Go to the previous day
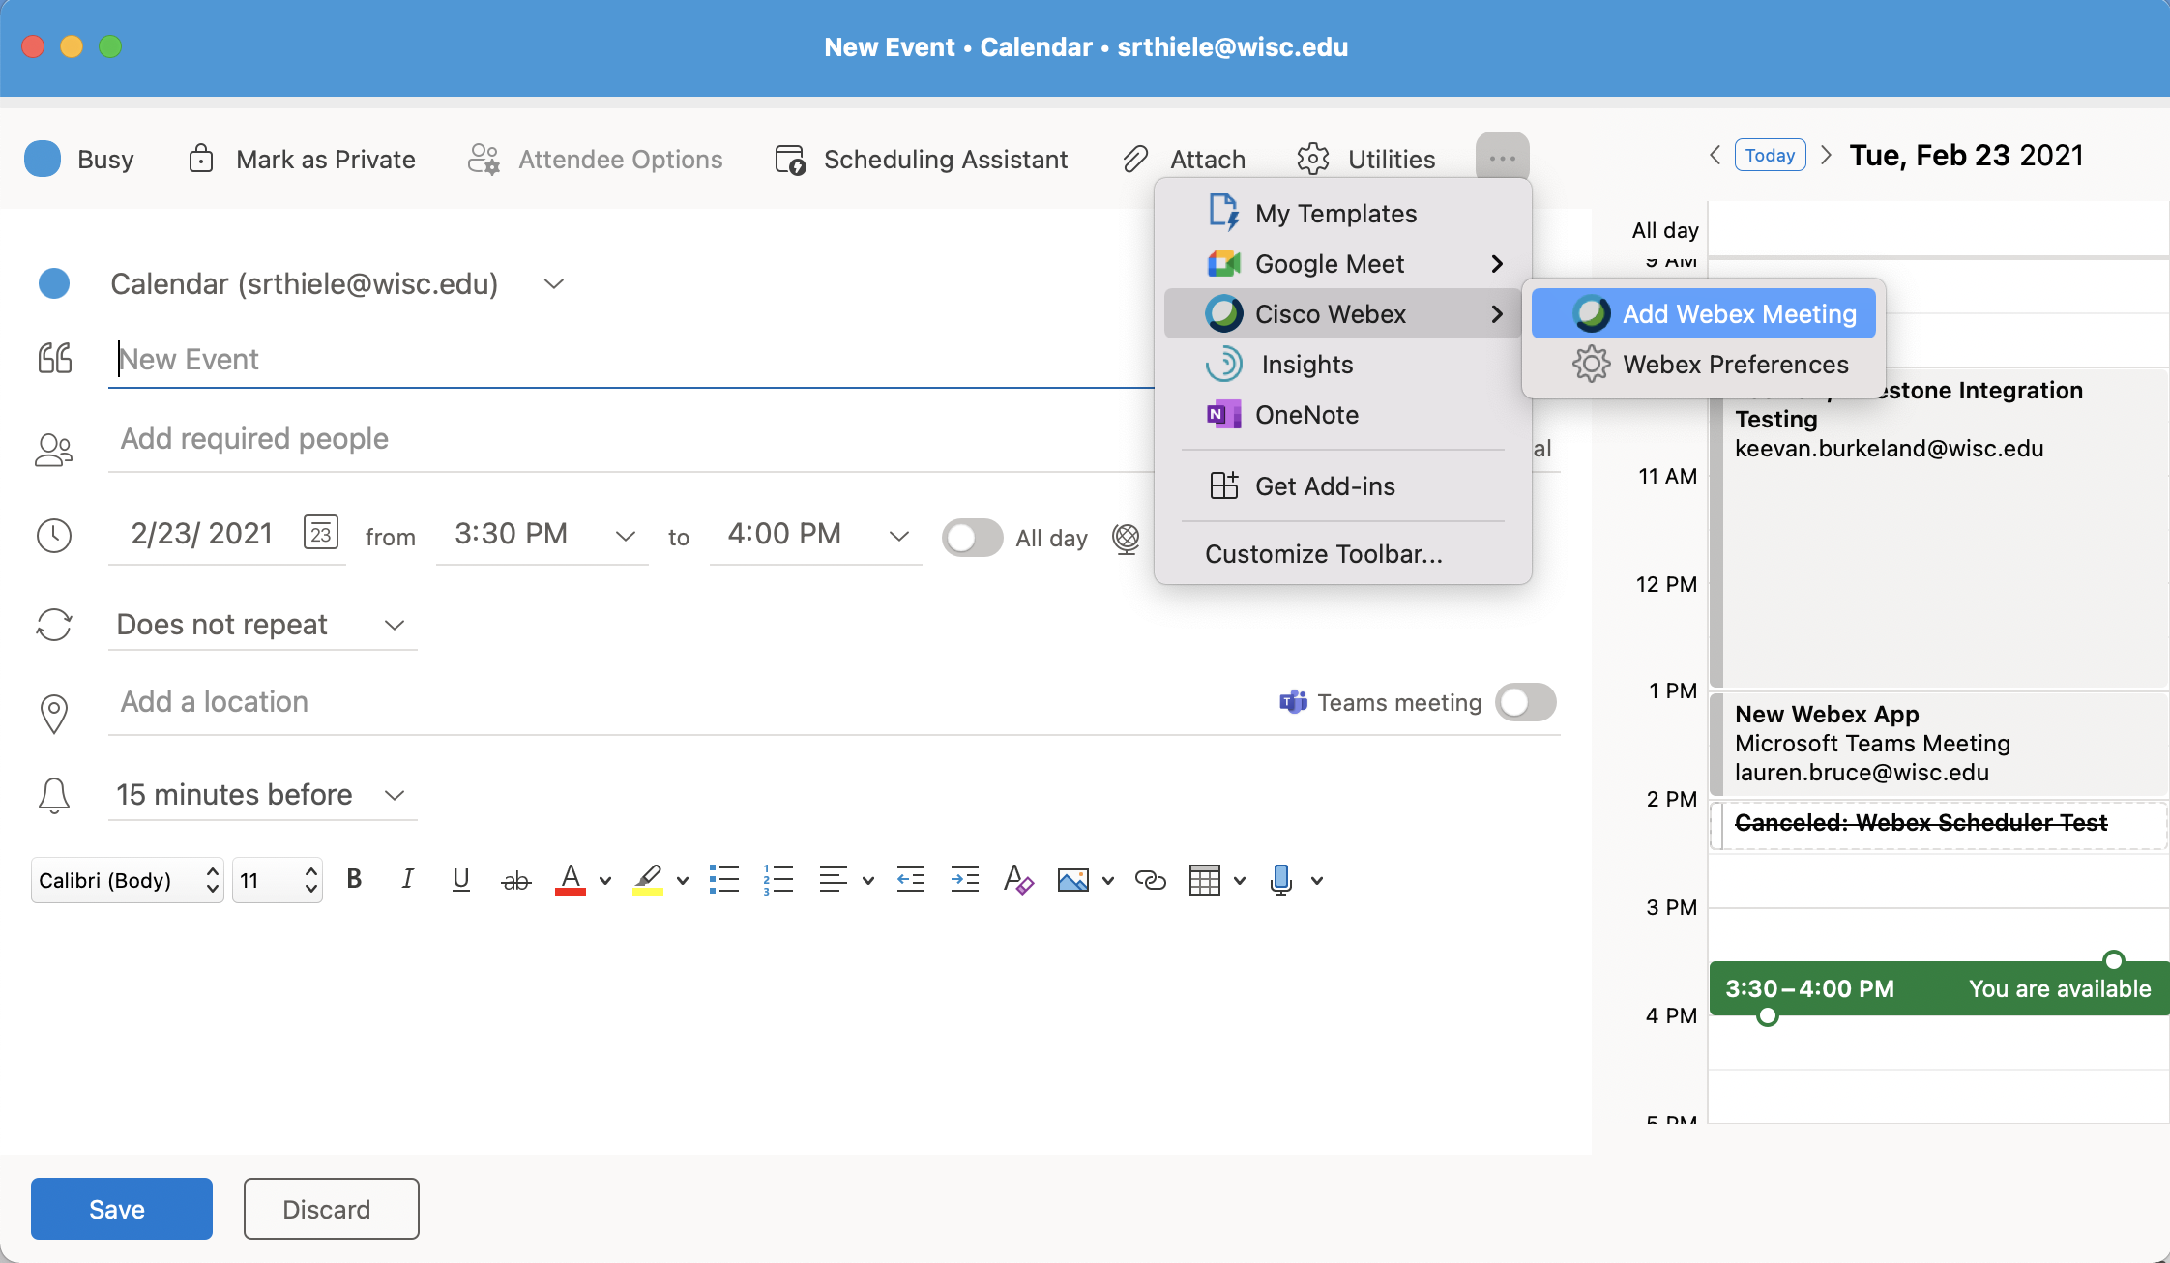The width and height of the screenshot is (2170, 1263). tap(1714, 155)
